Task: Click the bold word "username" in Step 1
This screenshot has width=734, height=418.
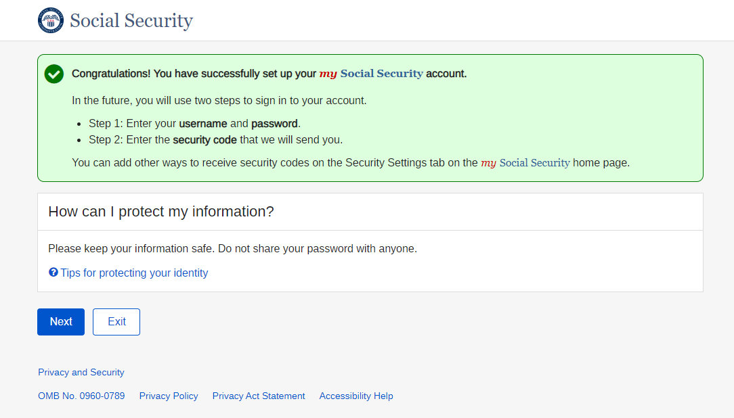Action: point(203,124)
